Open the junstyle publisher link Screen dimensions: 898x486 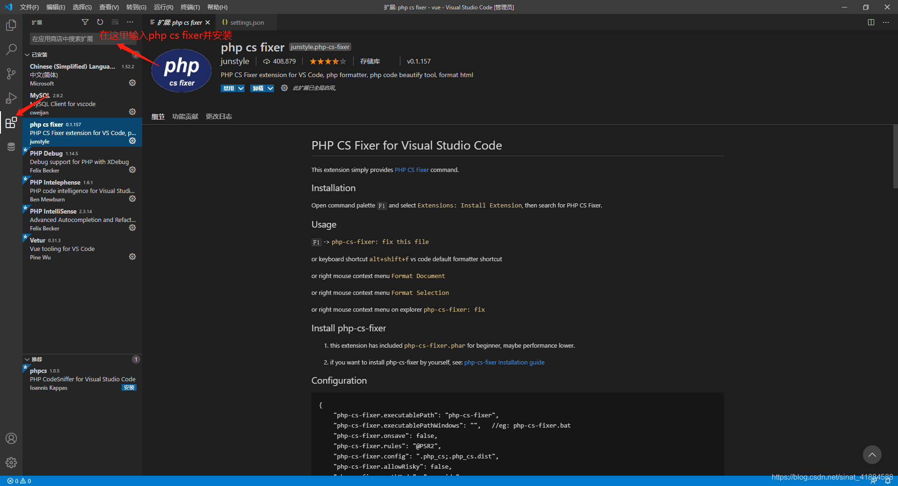[x=235, y=61]
